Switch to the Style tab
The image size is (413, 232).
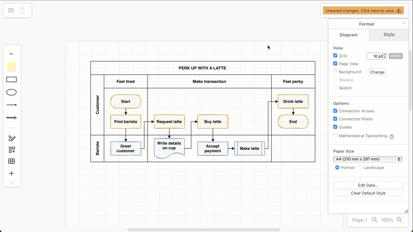point(389,34)
